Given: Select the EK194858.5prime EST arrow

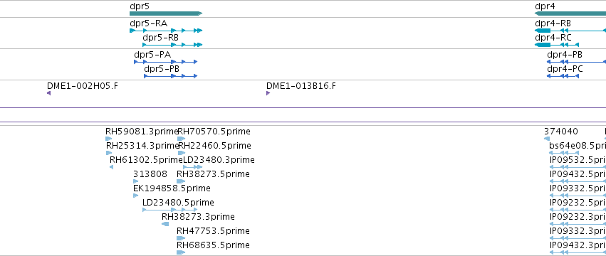Looking at the screenshot, I should [135, 196].
